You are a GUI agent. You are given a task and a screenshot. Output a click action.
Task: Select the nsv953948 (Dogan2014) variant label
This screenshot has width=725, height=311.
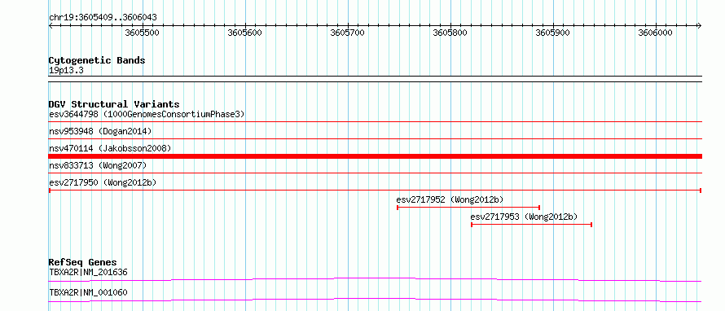coord(100,131)
